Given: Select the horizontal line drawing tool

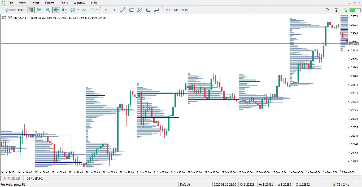Looking at the screenshot, I should point(114,10).
